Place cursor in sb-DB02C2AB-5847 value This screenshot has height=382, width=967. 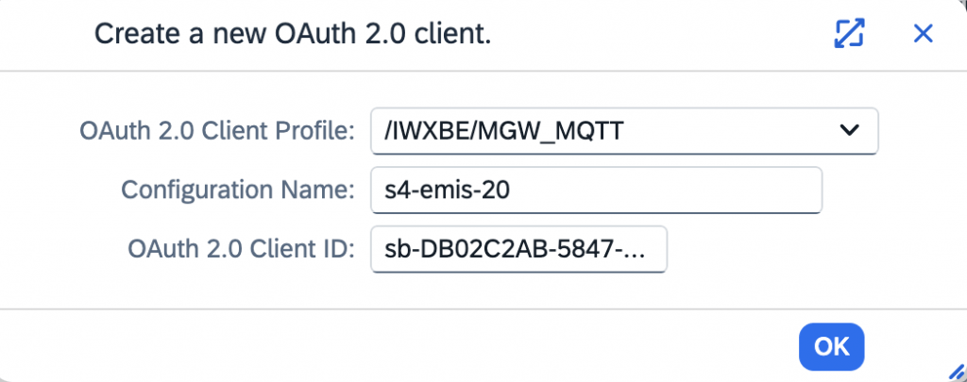(515, 250)
